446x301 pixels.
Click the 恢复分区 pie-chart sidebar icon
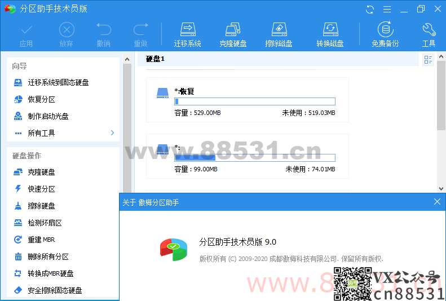(x=18, y=99)
